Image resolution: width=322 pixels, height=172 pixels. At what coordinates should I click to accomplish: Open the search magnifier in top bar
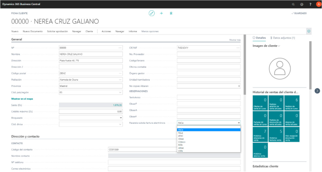click(x=293, y=4)
